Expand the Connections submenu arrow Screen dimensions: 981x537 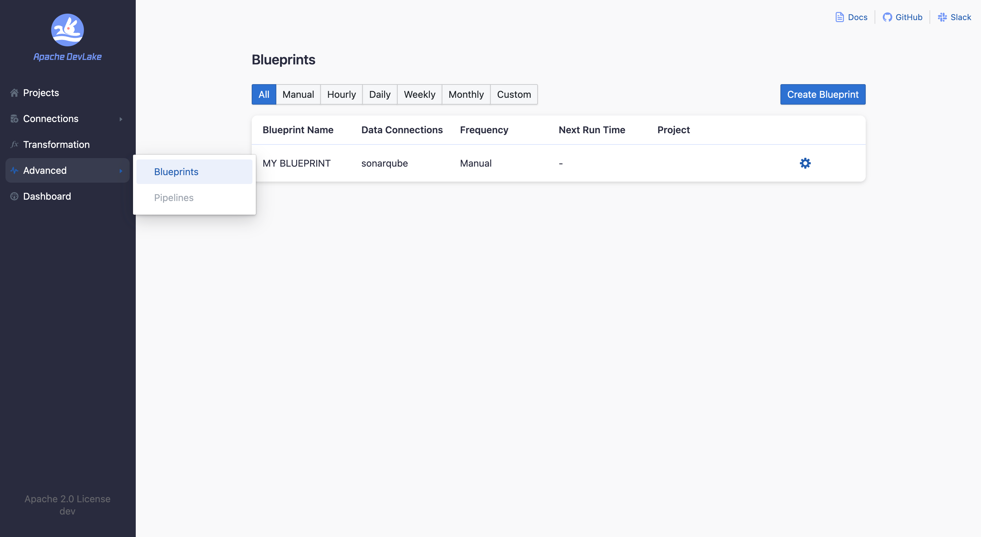[121, 119]
